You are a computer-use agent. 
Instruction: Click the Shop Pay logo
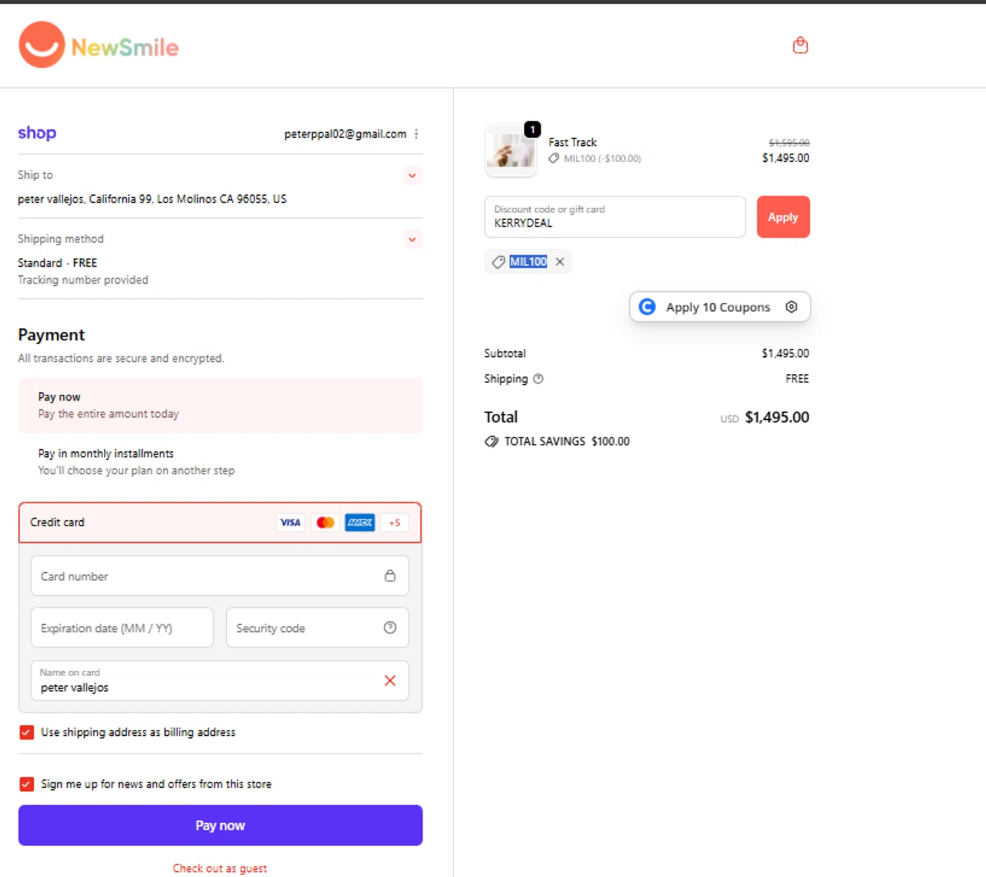pyautogui.click(x=37, y=133)
